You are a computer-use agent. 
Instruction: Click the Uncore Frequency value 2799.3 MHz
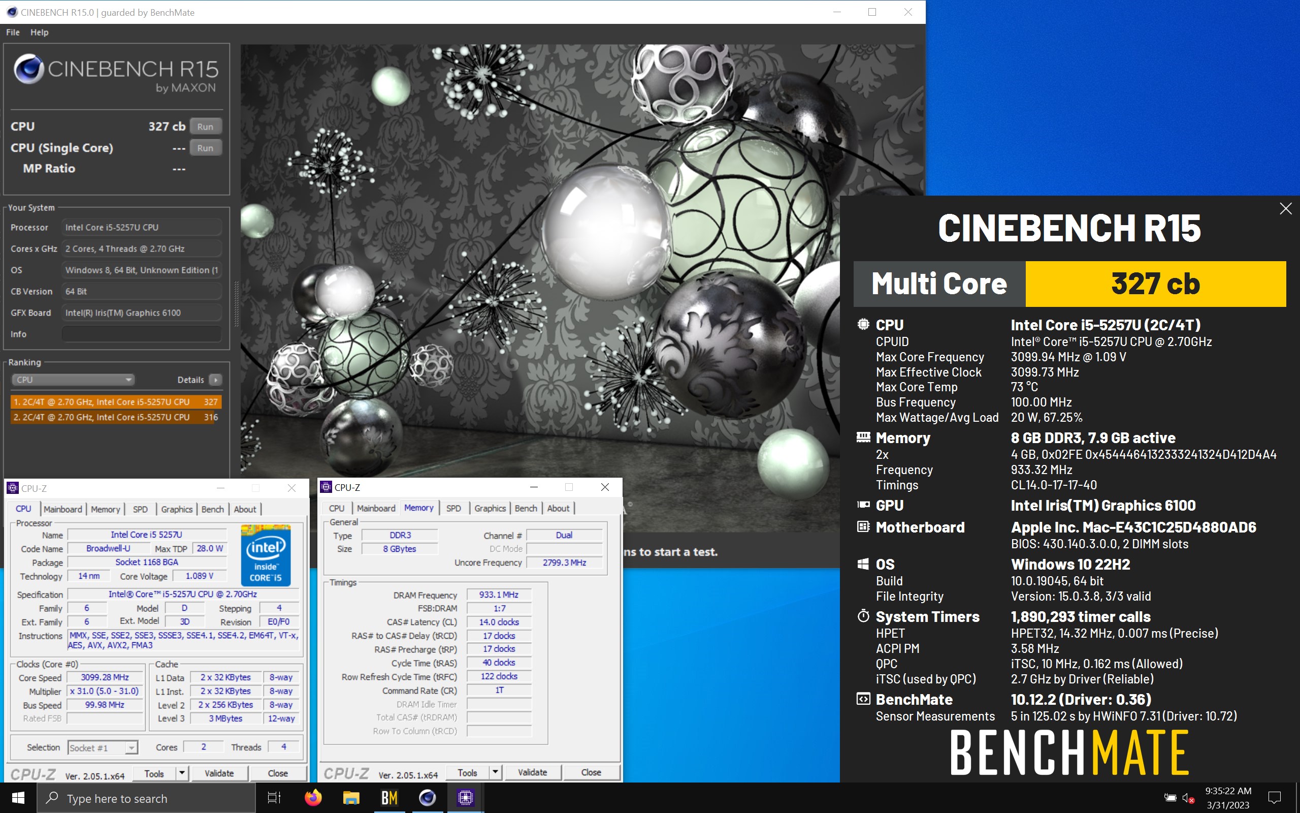(564, 562)
